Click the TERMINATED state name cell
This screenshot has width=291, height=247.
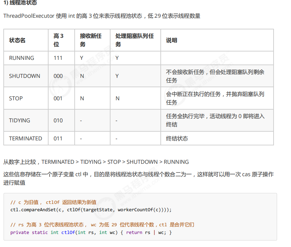tap(25, 138)
